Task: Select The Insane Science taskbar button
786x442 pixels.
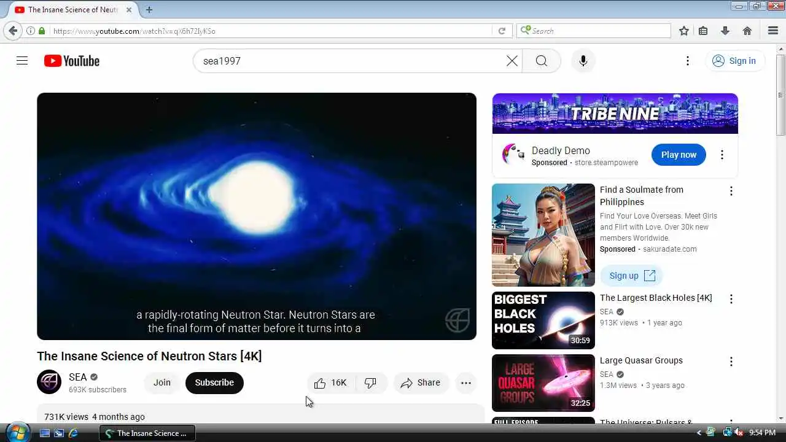Action: click(147, 433)
